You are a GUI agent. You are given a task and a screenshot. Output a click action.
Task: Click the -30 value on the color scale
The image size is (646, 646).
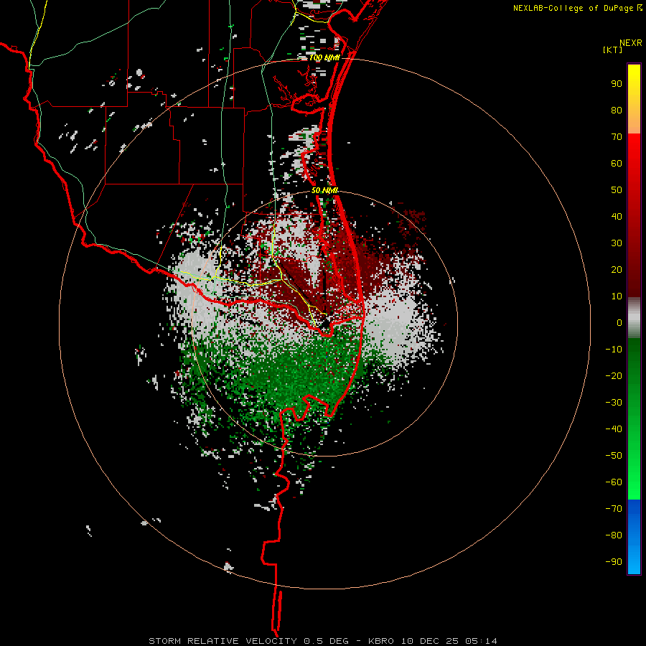(x=614, y=403)
